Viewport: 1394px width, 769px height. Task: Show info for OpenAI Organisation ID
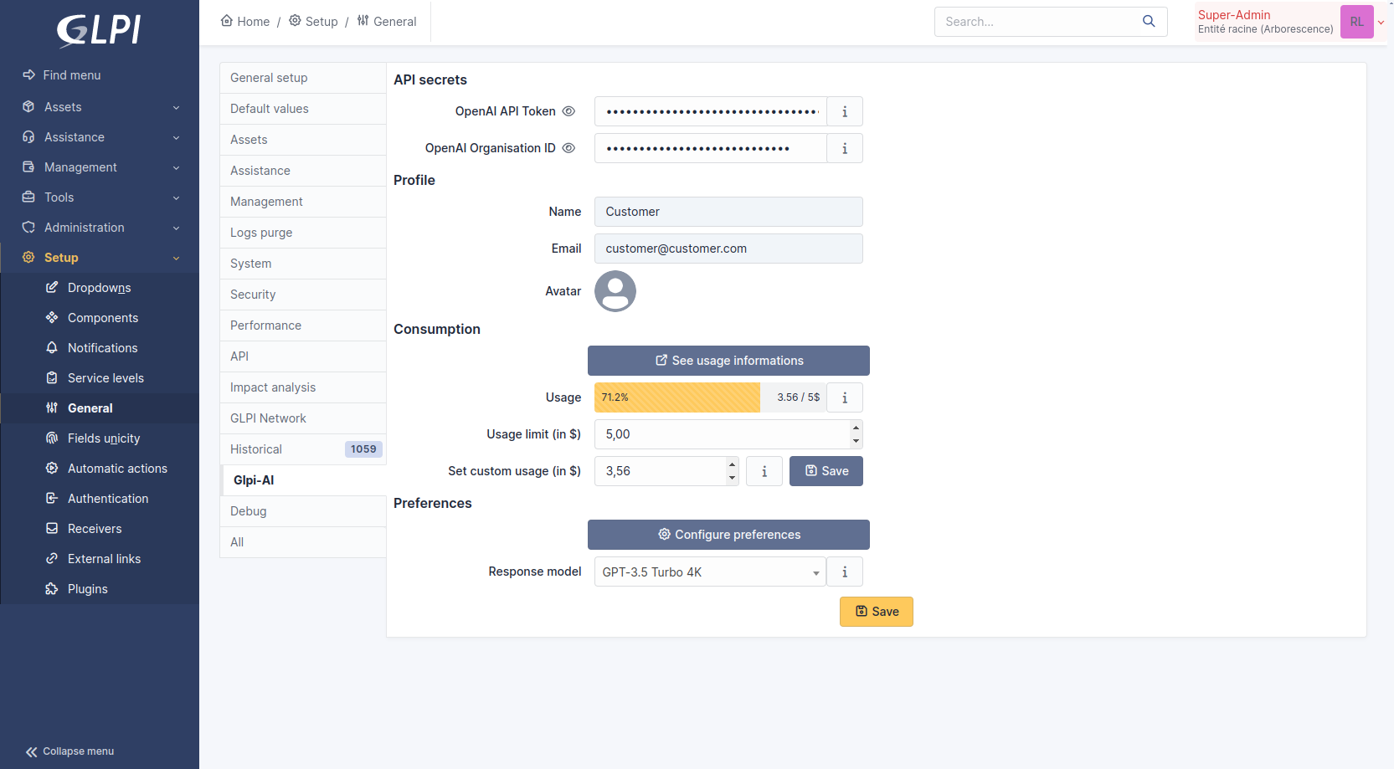click(x=845, y=148)
